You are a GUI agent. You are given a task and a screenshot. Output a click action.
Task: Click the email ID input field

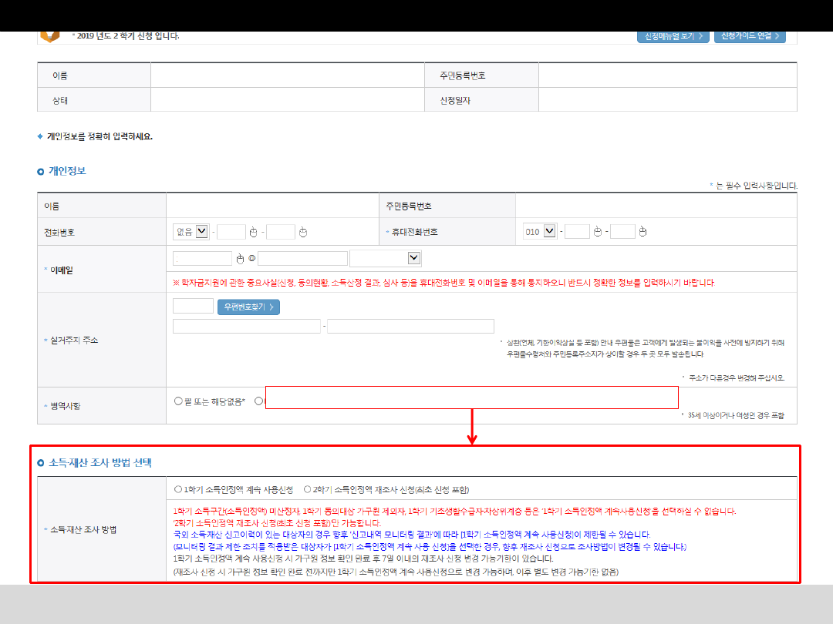pyautogui.click(x=203, y=258)
